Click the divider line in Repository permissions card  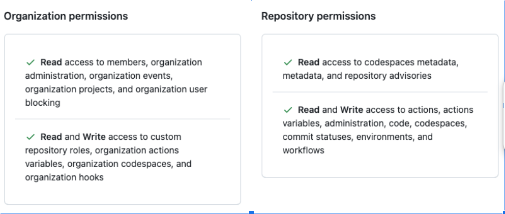click(x=379, y=92)
